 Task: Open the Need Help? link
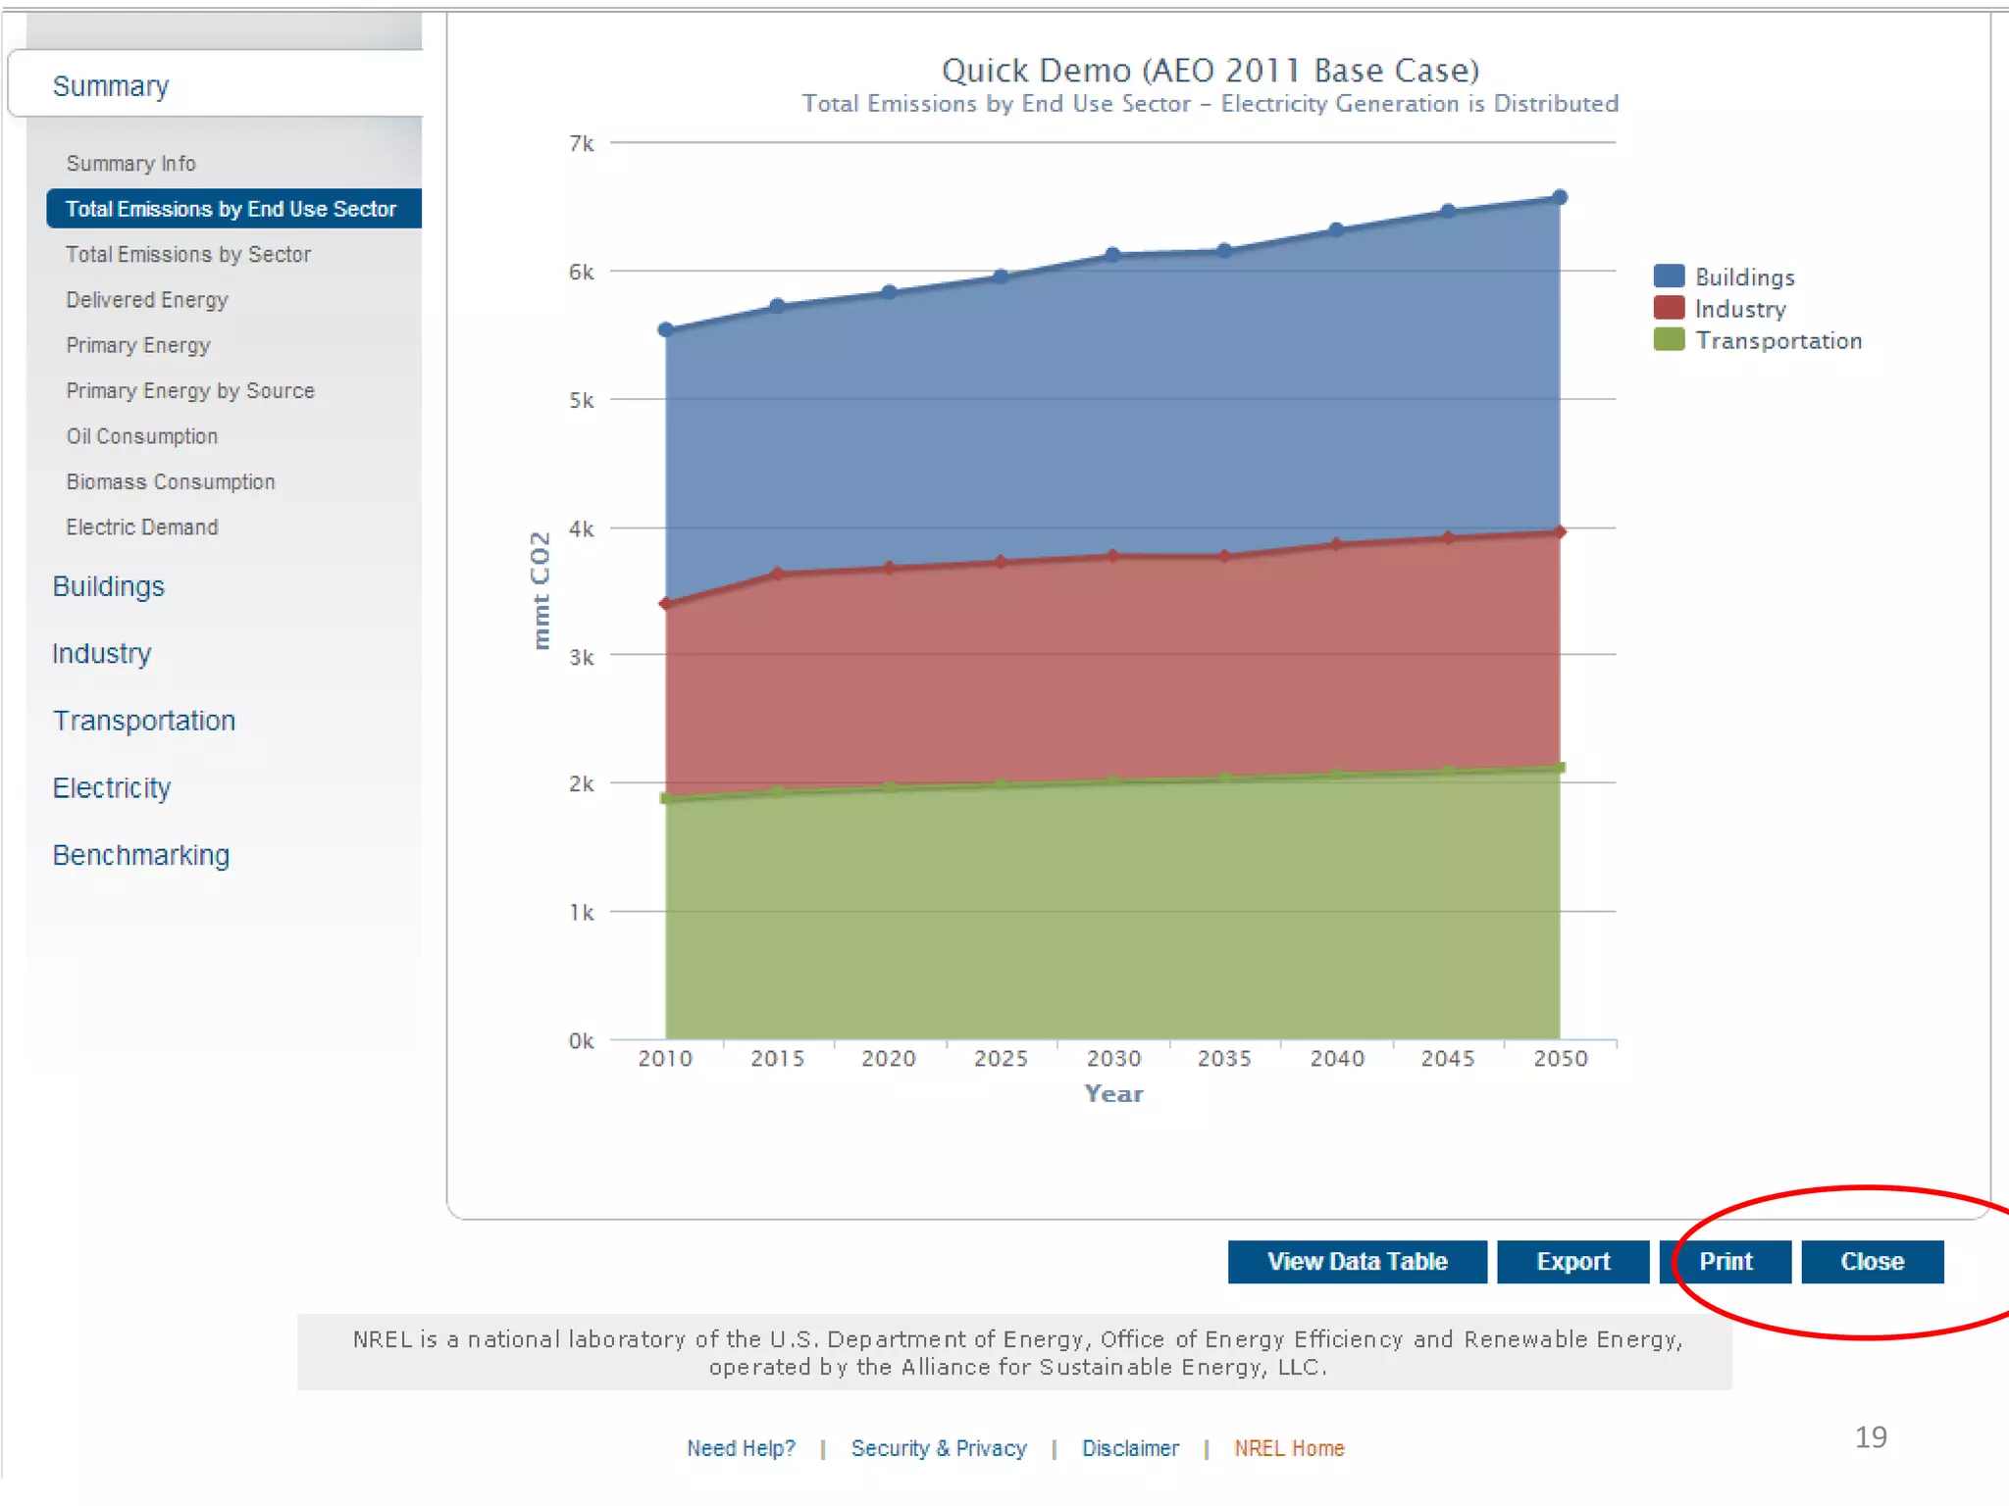pyautogui.click(x=741, y=1448)
